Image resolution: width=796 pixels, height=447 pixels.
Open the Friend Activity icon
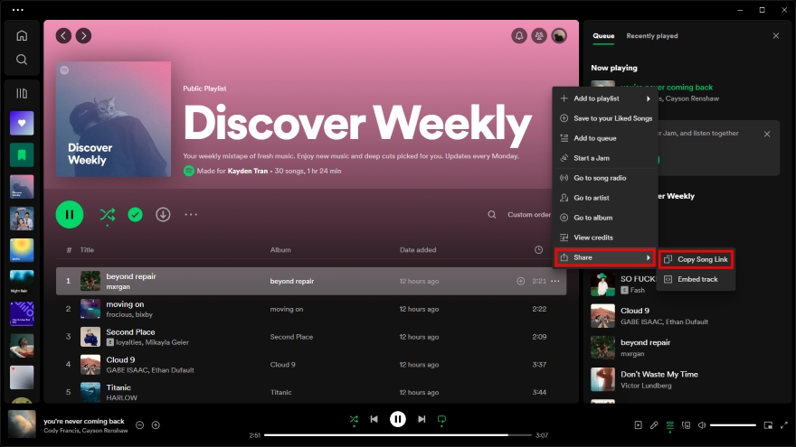(x=539, y=35)
